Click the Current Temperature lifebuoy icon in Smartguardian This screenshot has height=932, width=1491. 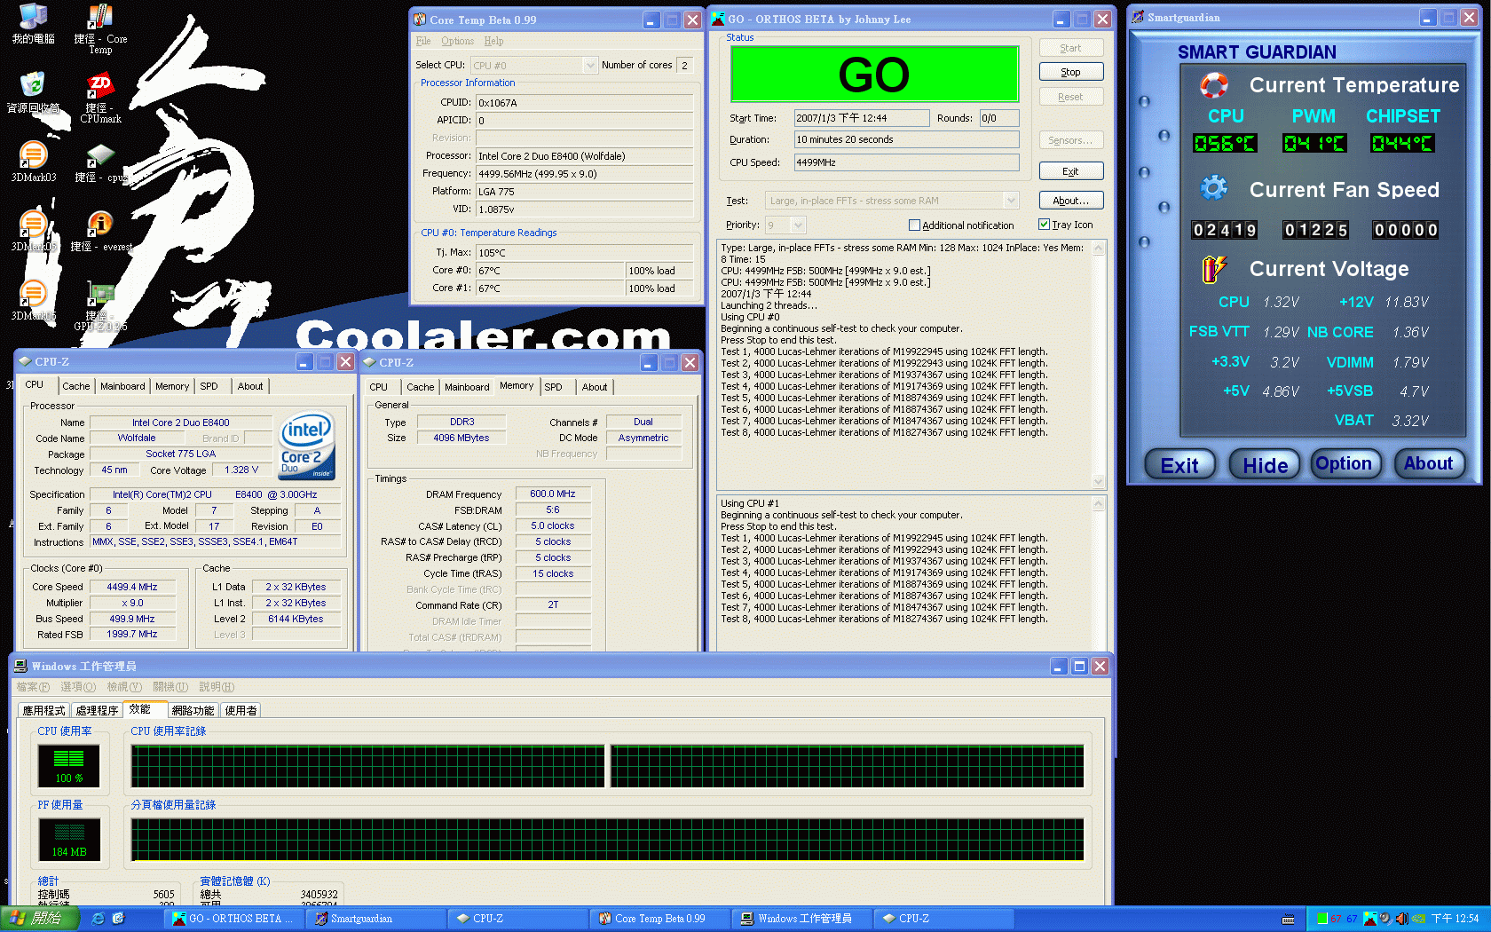coord(1213,85)
